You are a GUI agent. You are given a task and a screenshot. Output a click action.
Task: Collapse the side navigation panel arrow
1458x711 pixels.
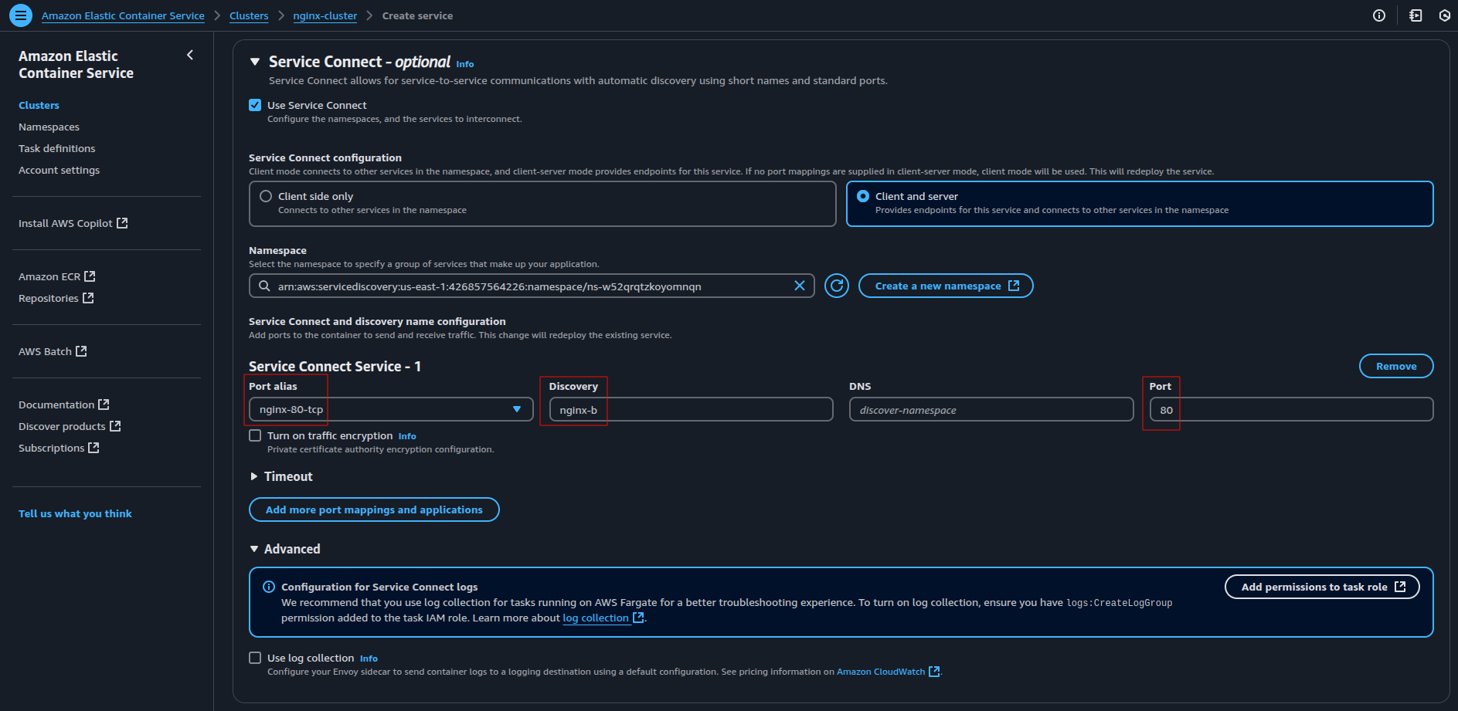tap(190, 55)
